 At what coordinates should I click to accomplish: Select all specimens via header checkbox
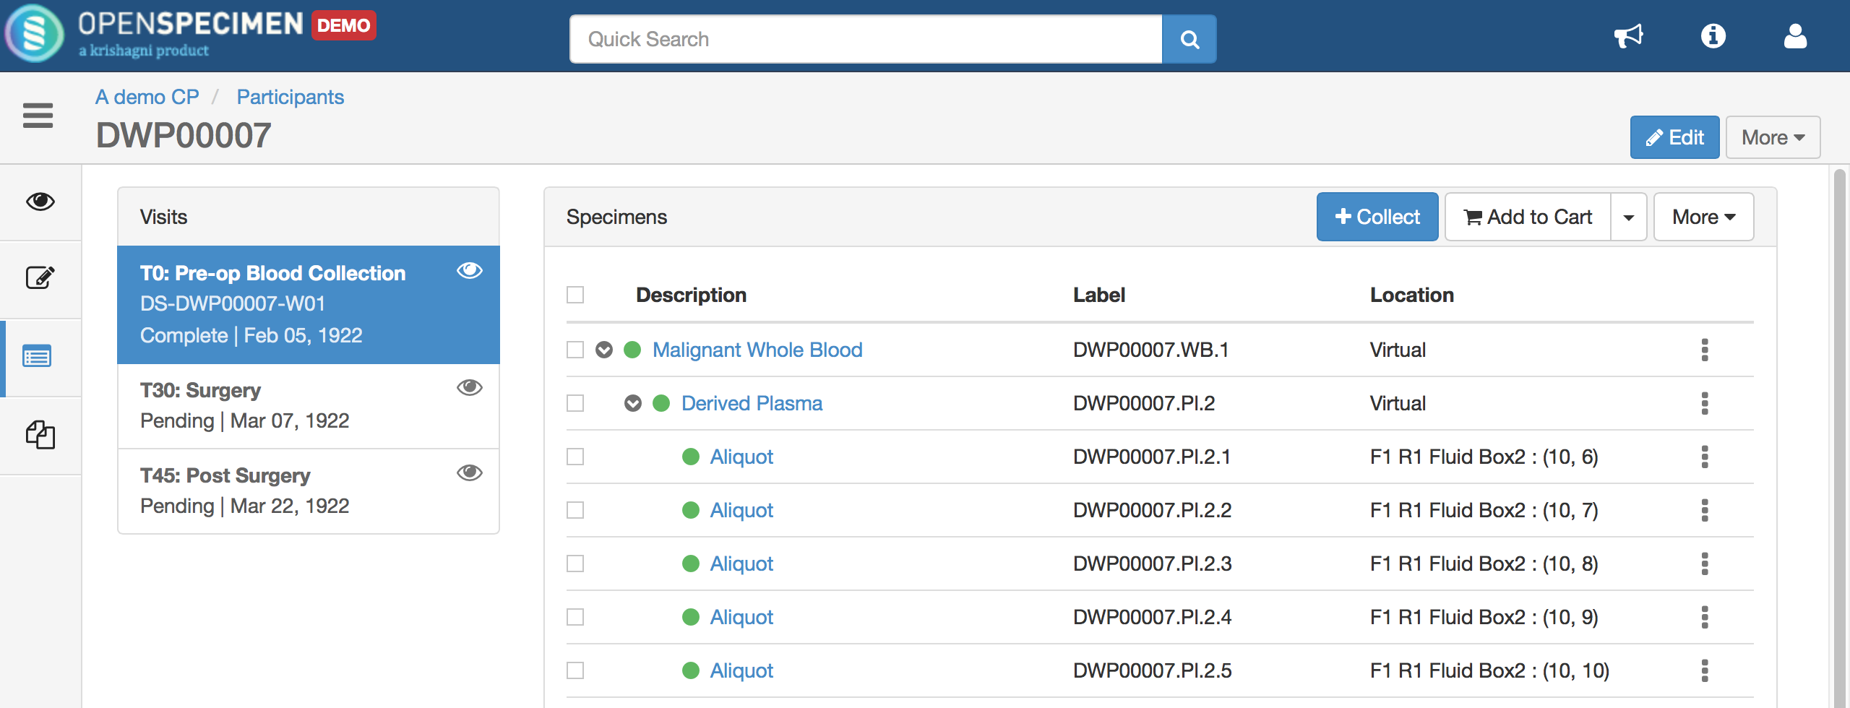point(575,294)
